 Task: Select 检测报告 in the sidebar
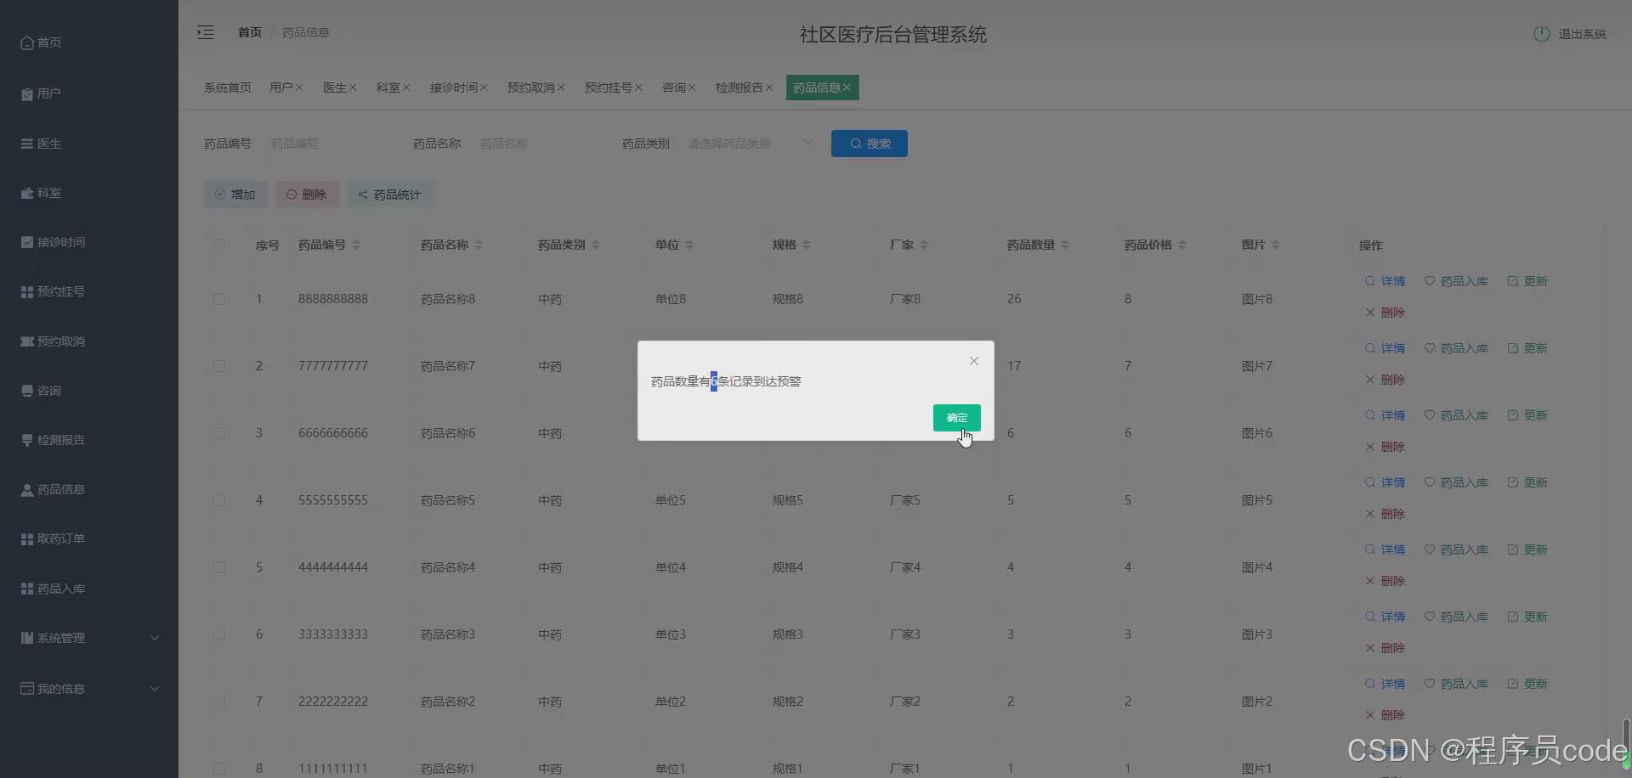click(59, 440)
